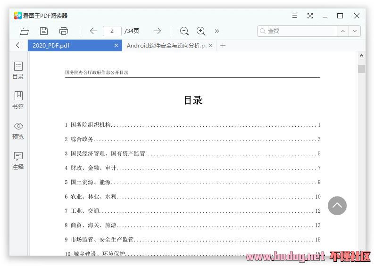Toggle the 预览 preview panel

click(x=18, y=131)
